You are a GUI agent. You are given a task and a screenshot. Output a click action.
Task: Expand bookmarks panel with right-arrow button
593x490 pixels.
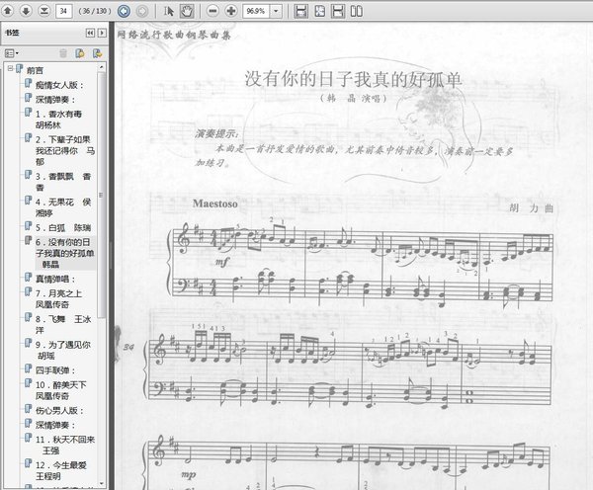click(x=102, y=33)
